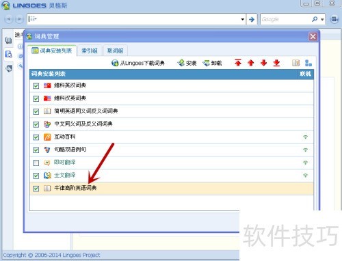The image size is (342, 261).
Task: Click online indicator for 全文翻译 row
Action: 305,175
